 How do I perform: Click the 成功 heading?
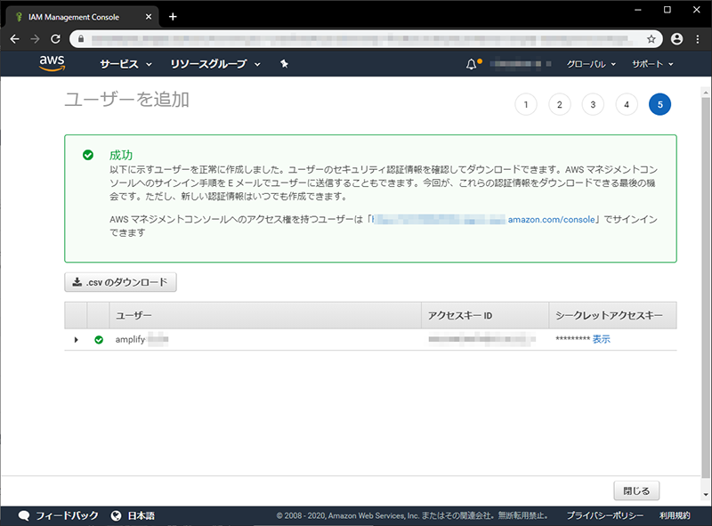pyautogui.click(x=121, y=156)
